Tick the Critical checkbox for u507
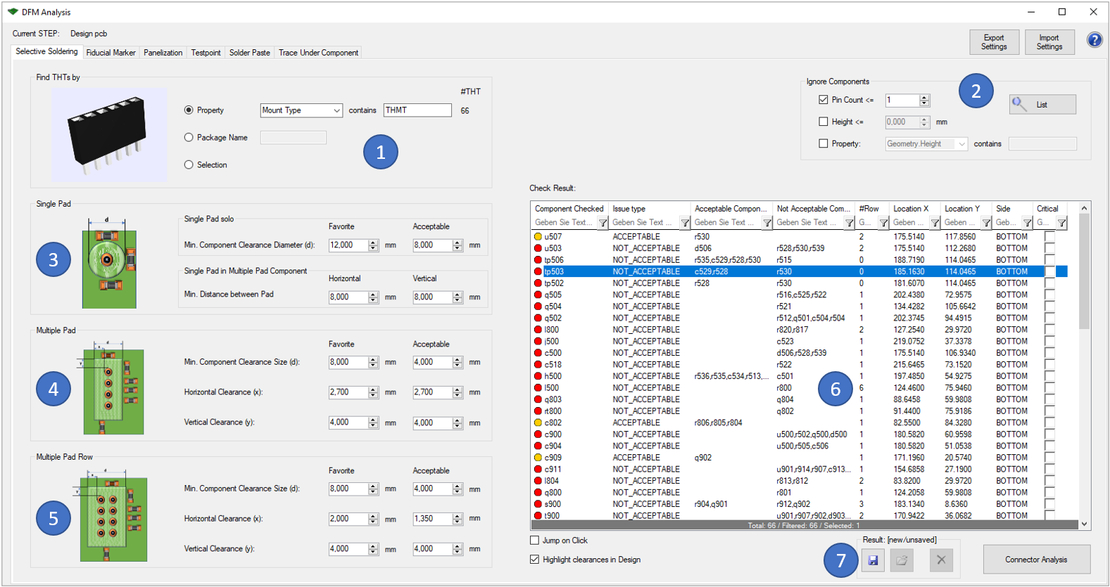Viewport: 1110px width, 587px height. 1049,237
